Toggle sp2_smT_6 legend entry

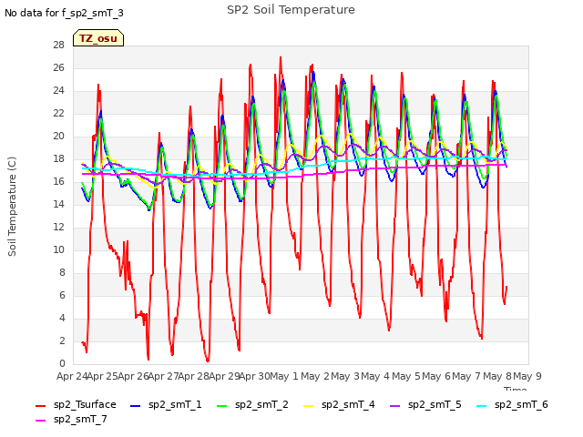pyautogui.click(x=512, y=404)
